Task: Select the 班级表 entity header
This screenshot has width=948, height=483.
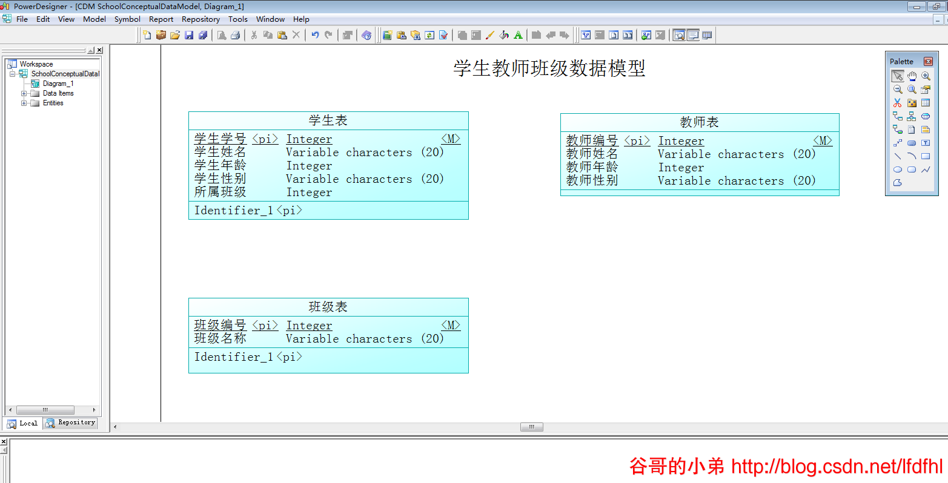Action: (328, 307)
